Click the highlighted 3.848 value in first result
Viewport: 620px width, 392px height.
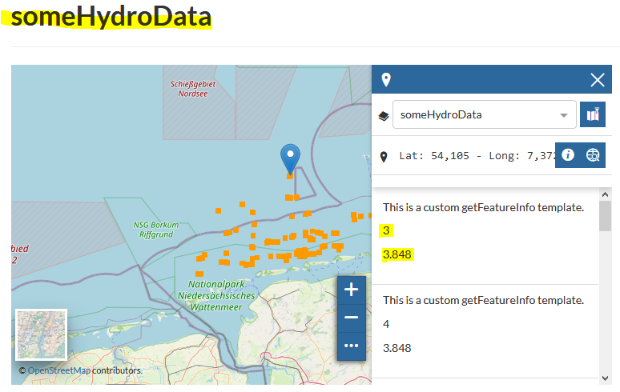[397, 254]
